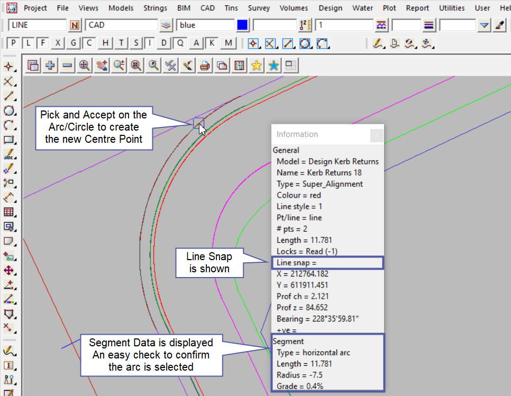The height and width of the screenshot is (396, 511).
Task: Click the create arc tool
Action: [8, 125]
